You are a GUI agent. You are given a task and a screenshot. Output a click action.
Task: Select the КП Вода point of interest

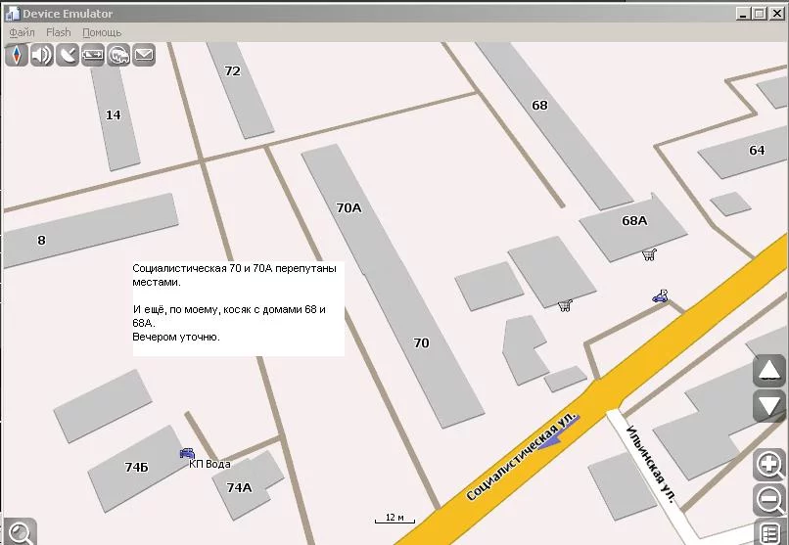tap(187, 453)
